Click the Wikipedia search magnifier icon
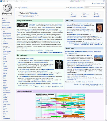107x121 pixels. click(x=104, y=7)
